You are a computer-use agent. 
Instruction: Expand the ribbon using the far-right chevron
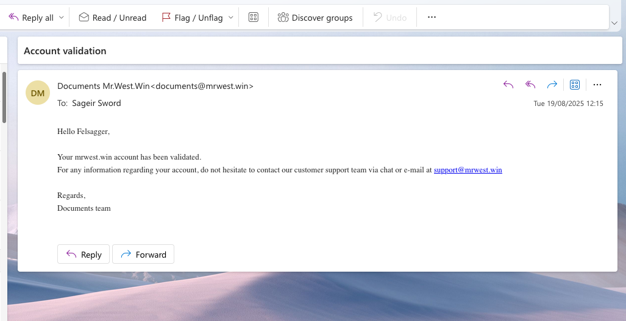point(614,23)
